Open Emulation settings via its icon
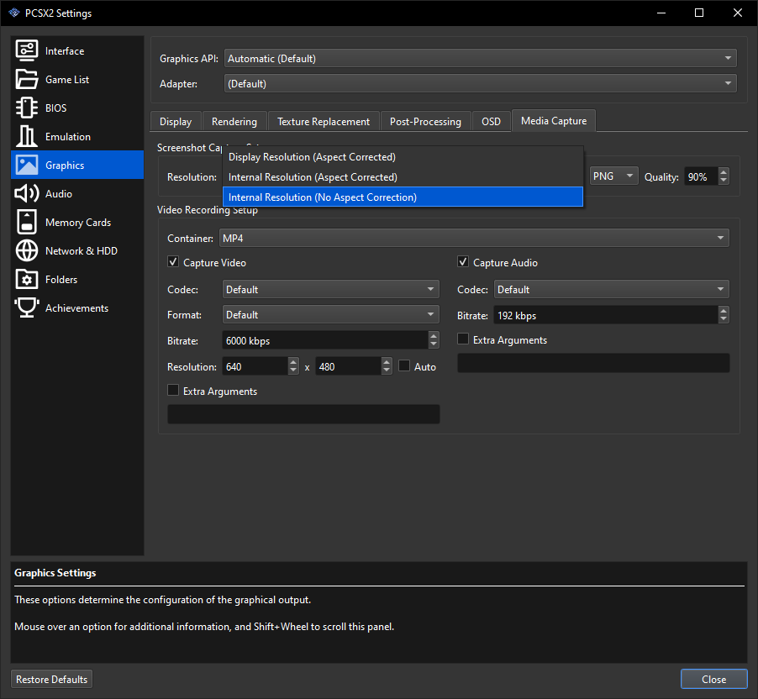This screenshot has height=699, width=758. (x=27, y=136)
